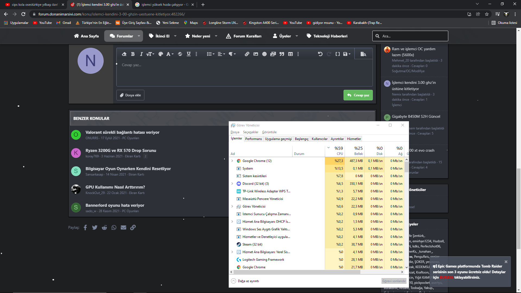521x293 pixels.
Task: Preview the reply with preview icon
Action: tap(363, 54)
